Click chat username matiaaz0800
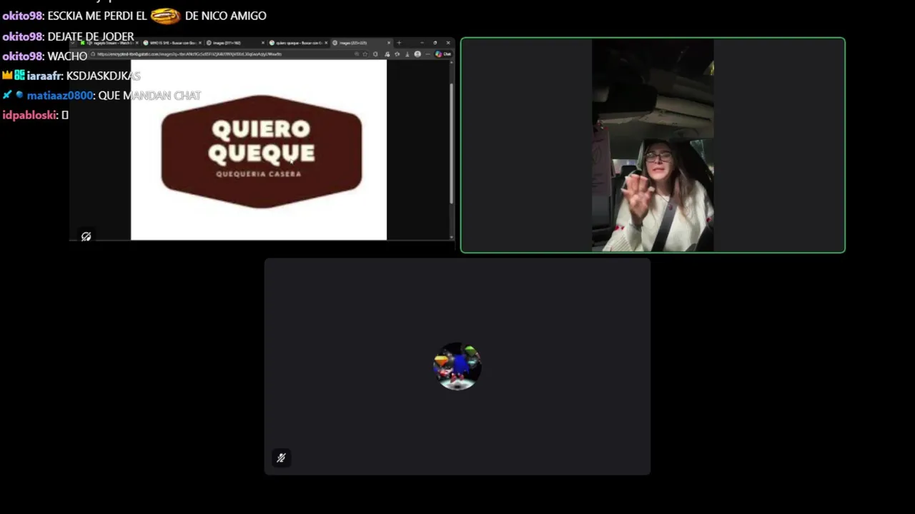This screenshot has width=915, height=514. (60, 96)
